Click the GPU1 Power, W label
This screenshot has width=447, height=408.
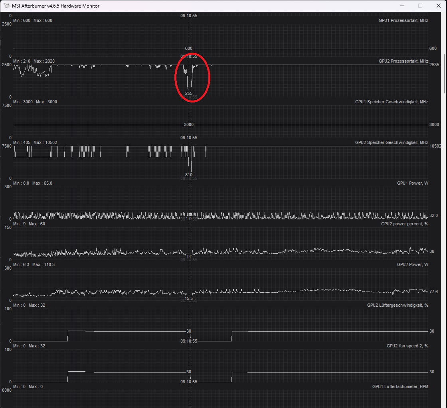413,183
